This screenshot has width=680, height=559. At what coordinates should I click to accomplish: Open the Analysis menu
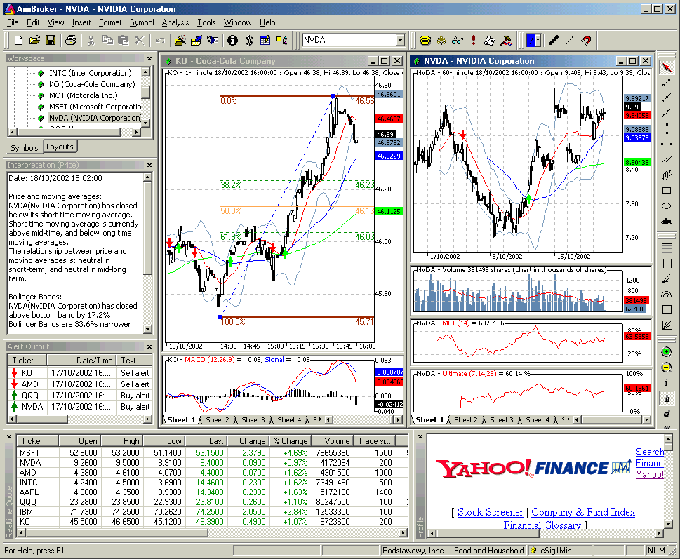175,22
